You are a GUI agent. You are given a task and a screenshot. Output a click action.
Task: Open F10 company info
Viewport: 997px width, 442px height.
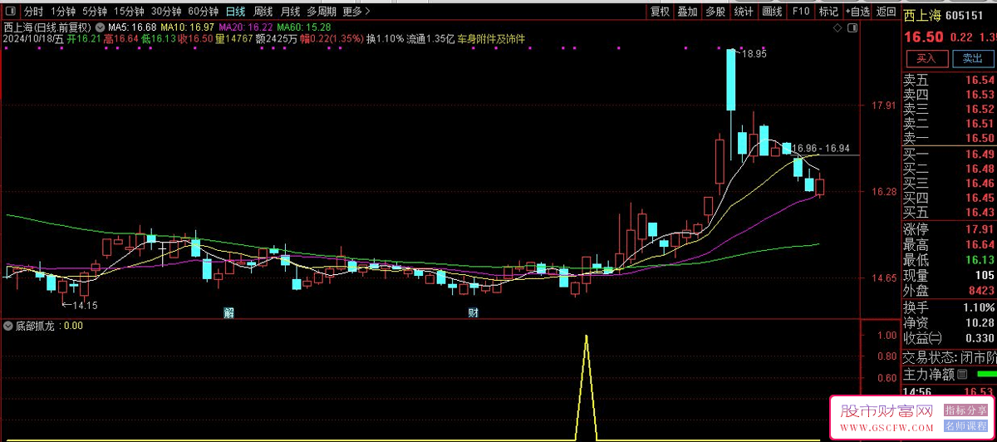click(800, 12)
